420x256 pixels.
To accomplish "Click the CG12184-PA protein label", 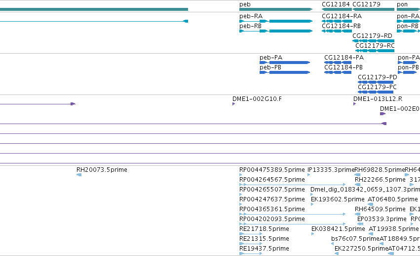I will point(344,58).
